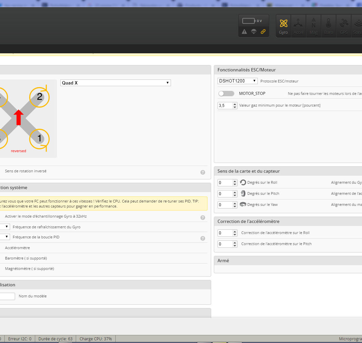This screenshot has height=343, width=362.
Task: Click the battery voltage indicator icon
Action: point(248,21)
